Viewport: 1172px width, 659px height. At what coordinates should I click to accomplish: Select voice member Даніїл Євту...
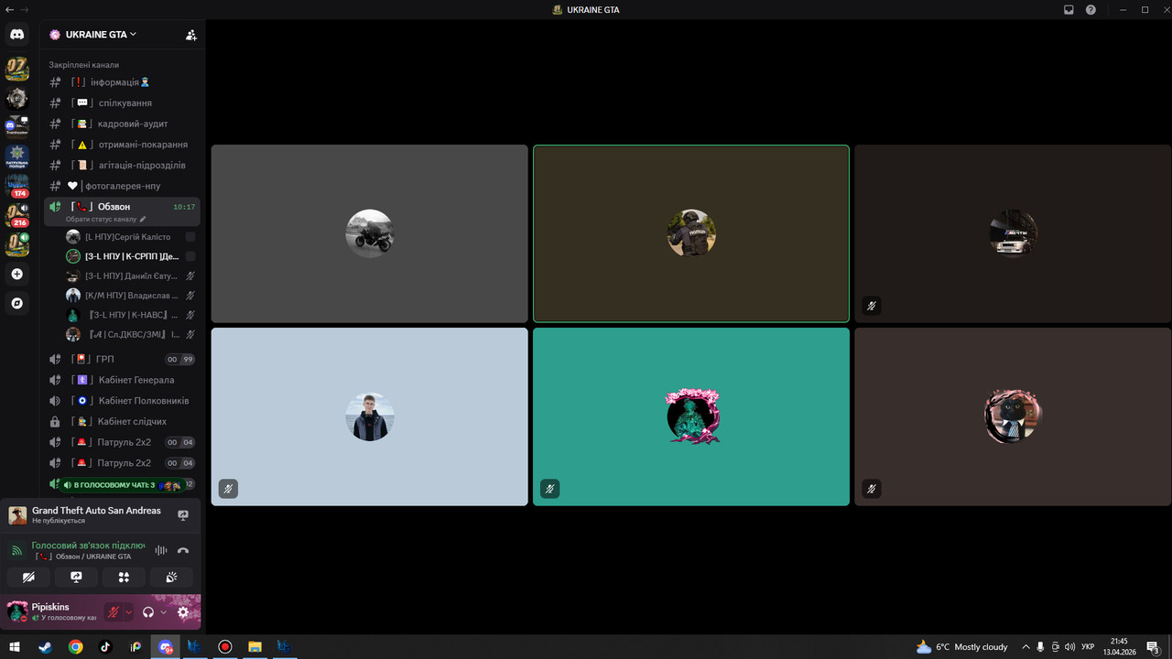coord(131,275)
